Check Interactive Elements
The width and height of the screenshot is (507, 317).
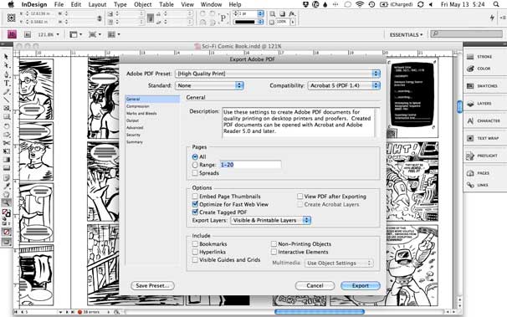click(274, 252)
